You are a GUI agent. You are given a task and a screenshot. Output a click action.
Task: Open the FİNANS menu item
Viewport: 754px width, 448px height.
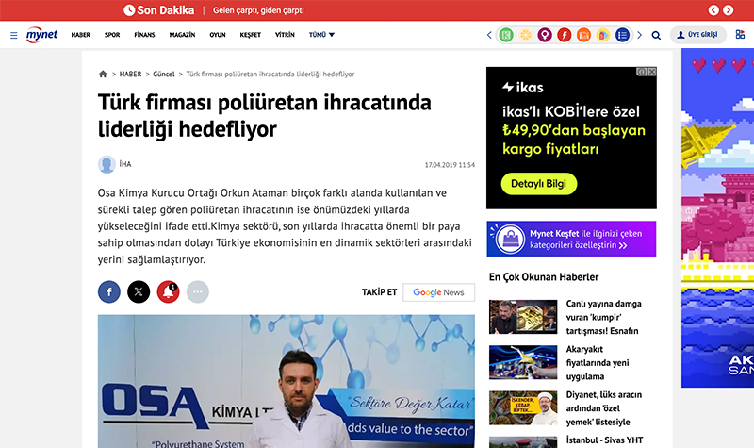point(144,35)
